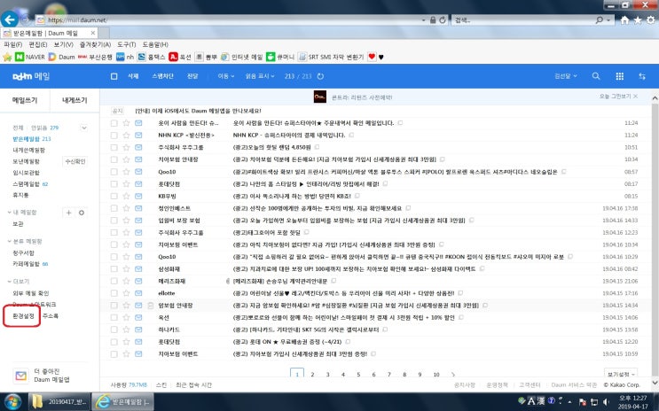The height and width of the screenshot is (411, 659).
Task: Dismiss banner with 오늘 그만보기
Action: pos(618,97)
